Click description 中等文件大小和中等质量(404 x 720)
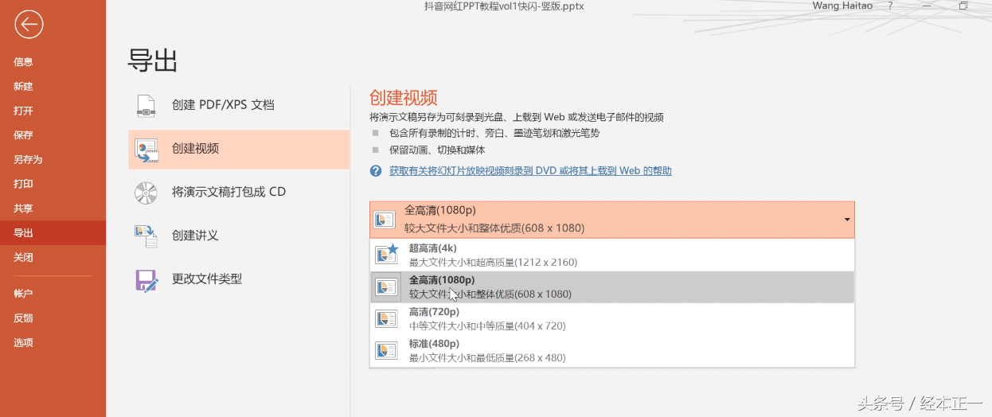The width and height of the screenshot is (992, 417). tap(487, 326)
